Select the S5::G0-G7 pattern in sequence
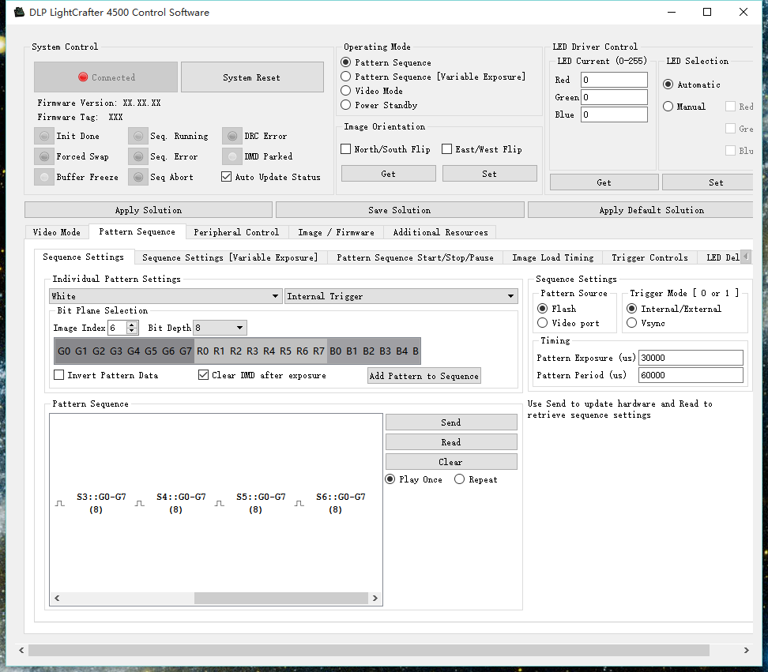The image size is (768, 672). pyautogui.click(x=261, y=503)
